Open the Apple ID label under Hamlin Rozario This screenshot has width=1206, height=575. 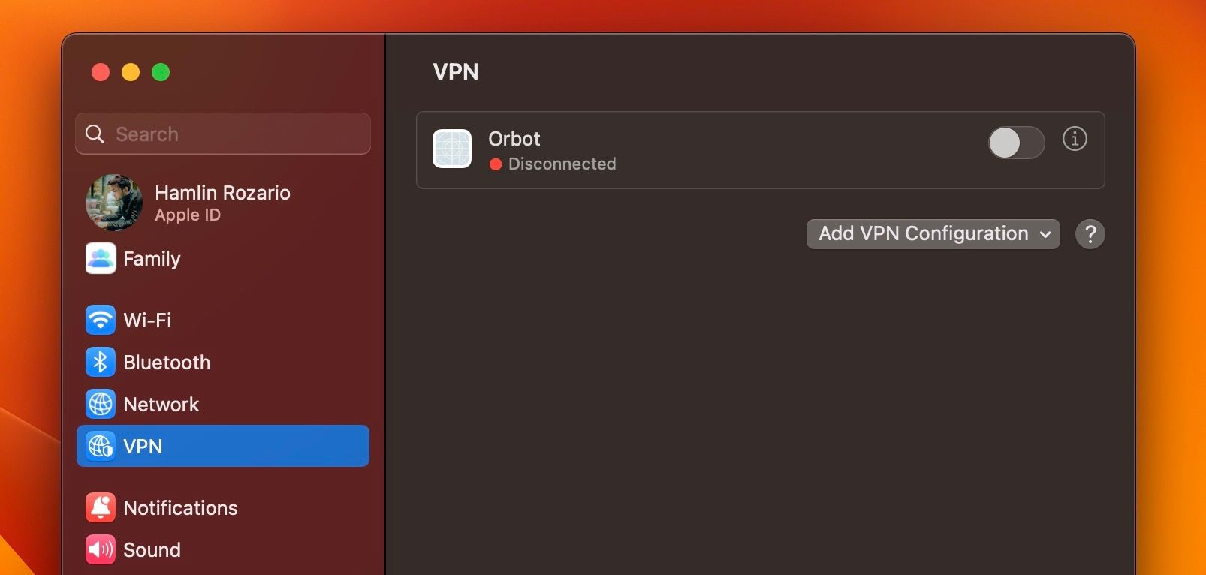coord(188,215)
